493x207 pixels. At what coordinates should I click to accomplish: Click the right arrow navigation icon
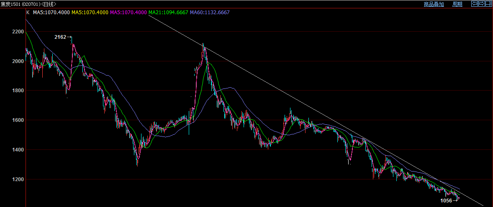click(481, 4)
